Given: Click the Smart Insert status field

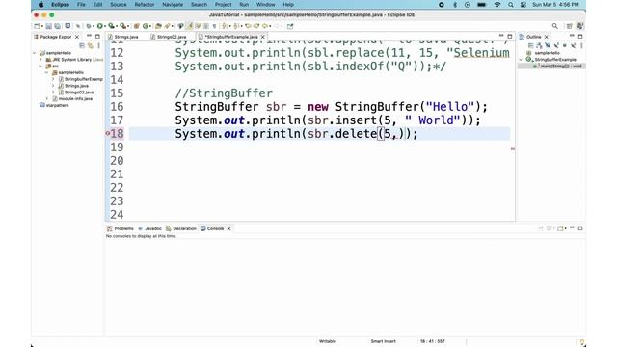Looking at the screenshot, I should (x=383, y=341).
